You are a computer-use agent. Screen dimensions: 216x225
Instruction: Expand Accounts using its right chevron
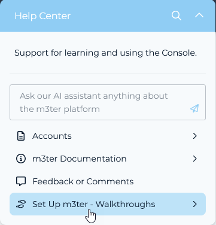[195, 136]
